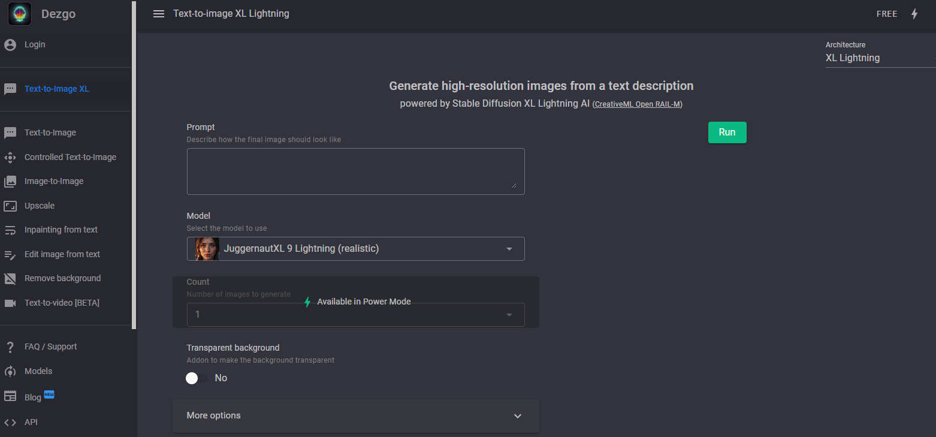Toggle the Transparent background switch
936x437 pixels.
tap(197, 378)
